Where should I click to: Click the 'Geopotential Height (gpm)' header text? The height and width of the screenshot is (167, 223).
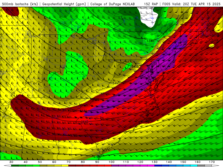(x=64, y=4)
